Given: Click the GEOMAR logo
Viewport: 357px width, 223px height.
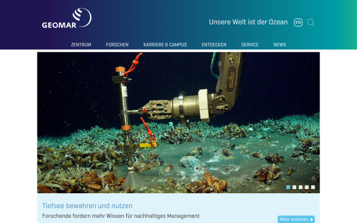Looking at the screenshot, I should tap(67, 18).
